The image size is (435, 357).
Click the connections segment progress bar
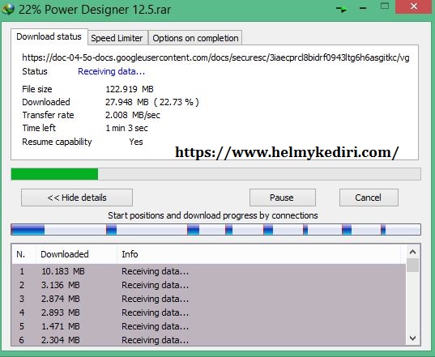click(215, 230)
